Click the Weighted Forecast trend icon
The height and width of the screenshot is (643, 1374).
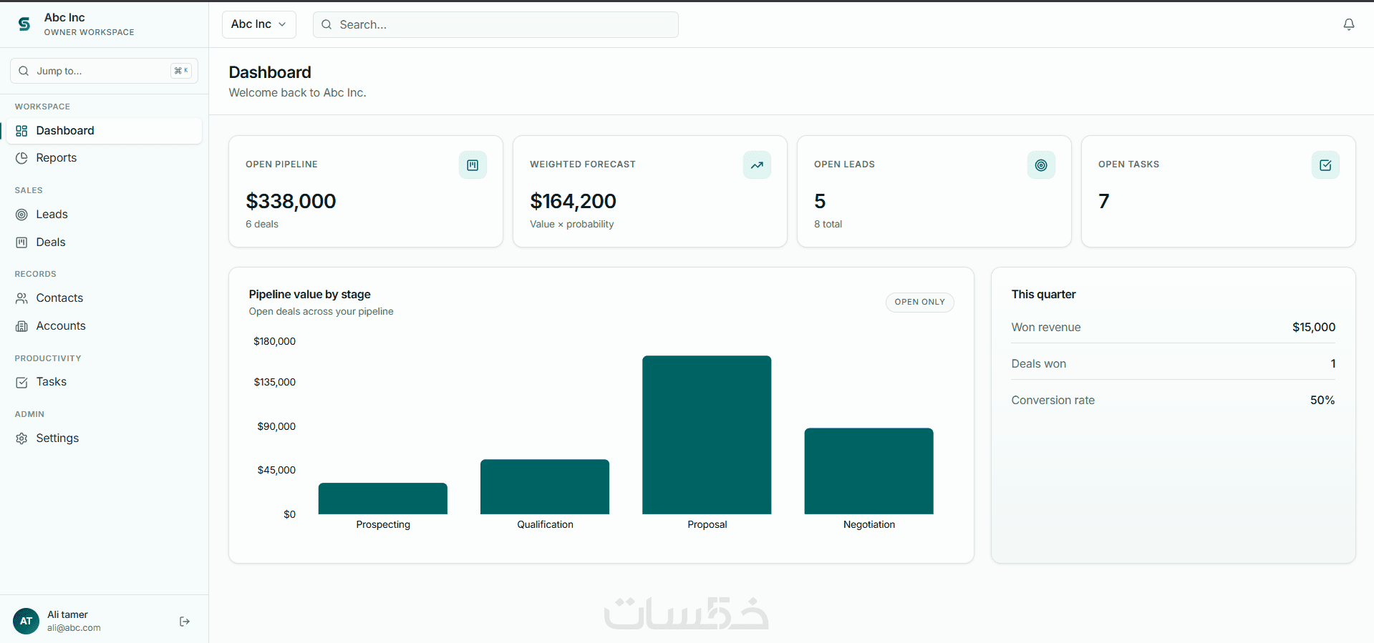pyautogui.click(x=757, y=165)
